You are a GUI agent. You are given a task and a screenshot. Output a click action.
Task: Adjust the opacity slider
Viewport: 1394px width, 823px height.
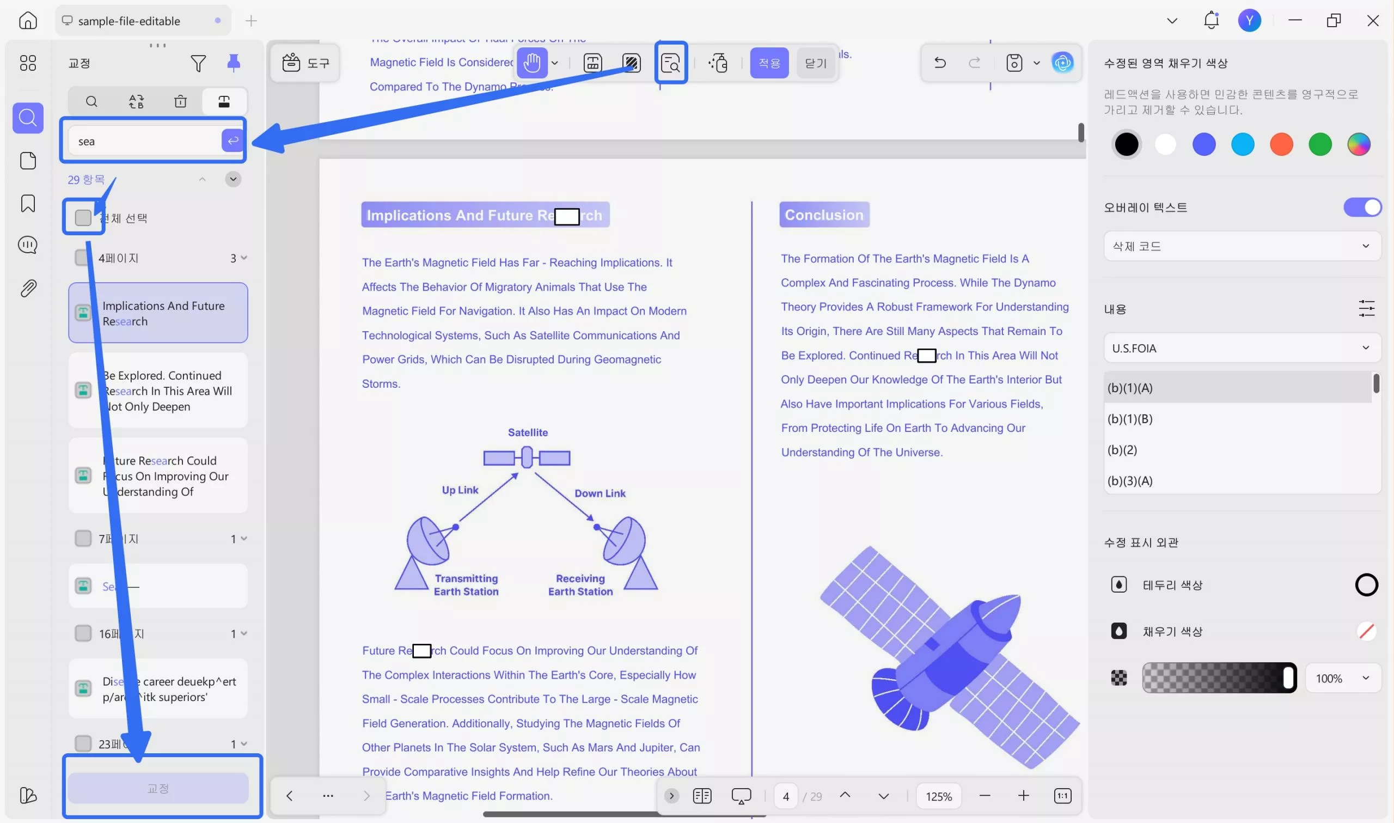pos(1219,678)
